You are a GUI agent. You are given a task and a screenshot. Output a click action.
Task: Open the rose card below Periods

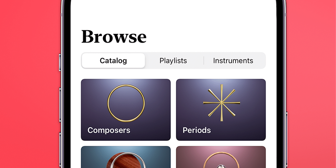[x=221, y=157]
